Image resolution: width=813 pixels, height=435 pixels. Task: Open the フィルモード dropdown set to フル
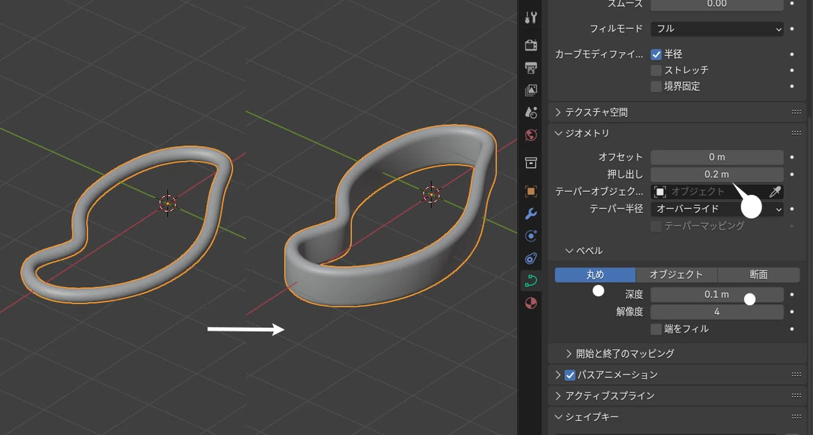coord(717,29)
